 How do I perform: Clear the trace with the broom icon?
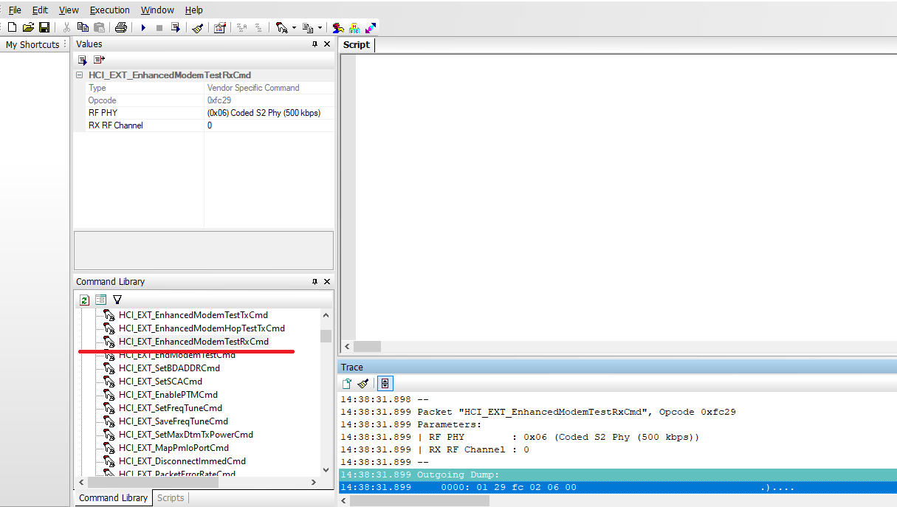pyautogui.click(x=362, y=384)
